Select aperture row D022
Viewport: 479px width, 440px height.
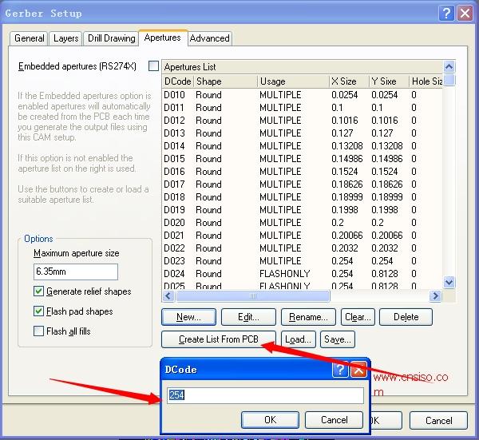click(x=302, y=248)
